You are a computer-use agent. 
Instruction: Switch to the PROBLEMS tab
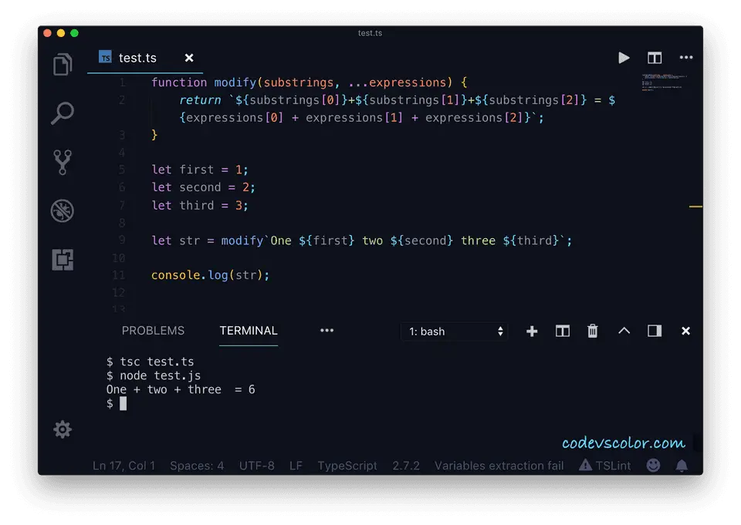pos(153,331)
